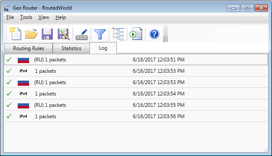
Task: Click the timestamp 6/16/2017 12:03:54 PM
Action: [x=159, y=94]
